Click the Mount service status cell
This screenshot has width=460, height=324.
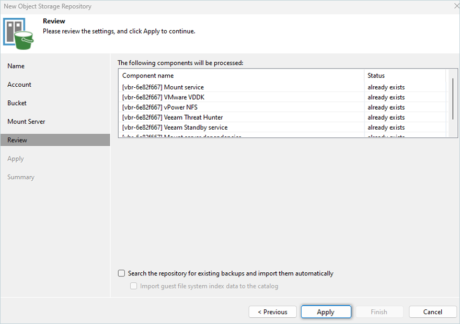386,87
